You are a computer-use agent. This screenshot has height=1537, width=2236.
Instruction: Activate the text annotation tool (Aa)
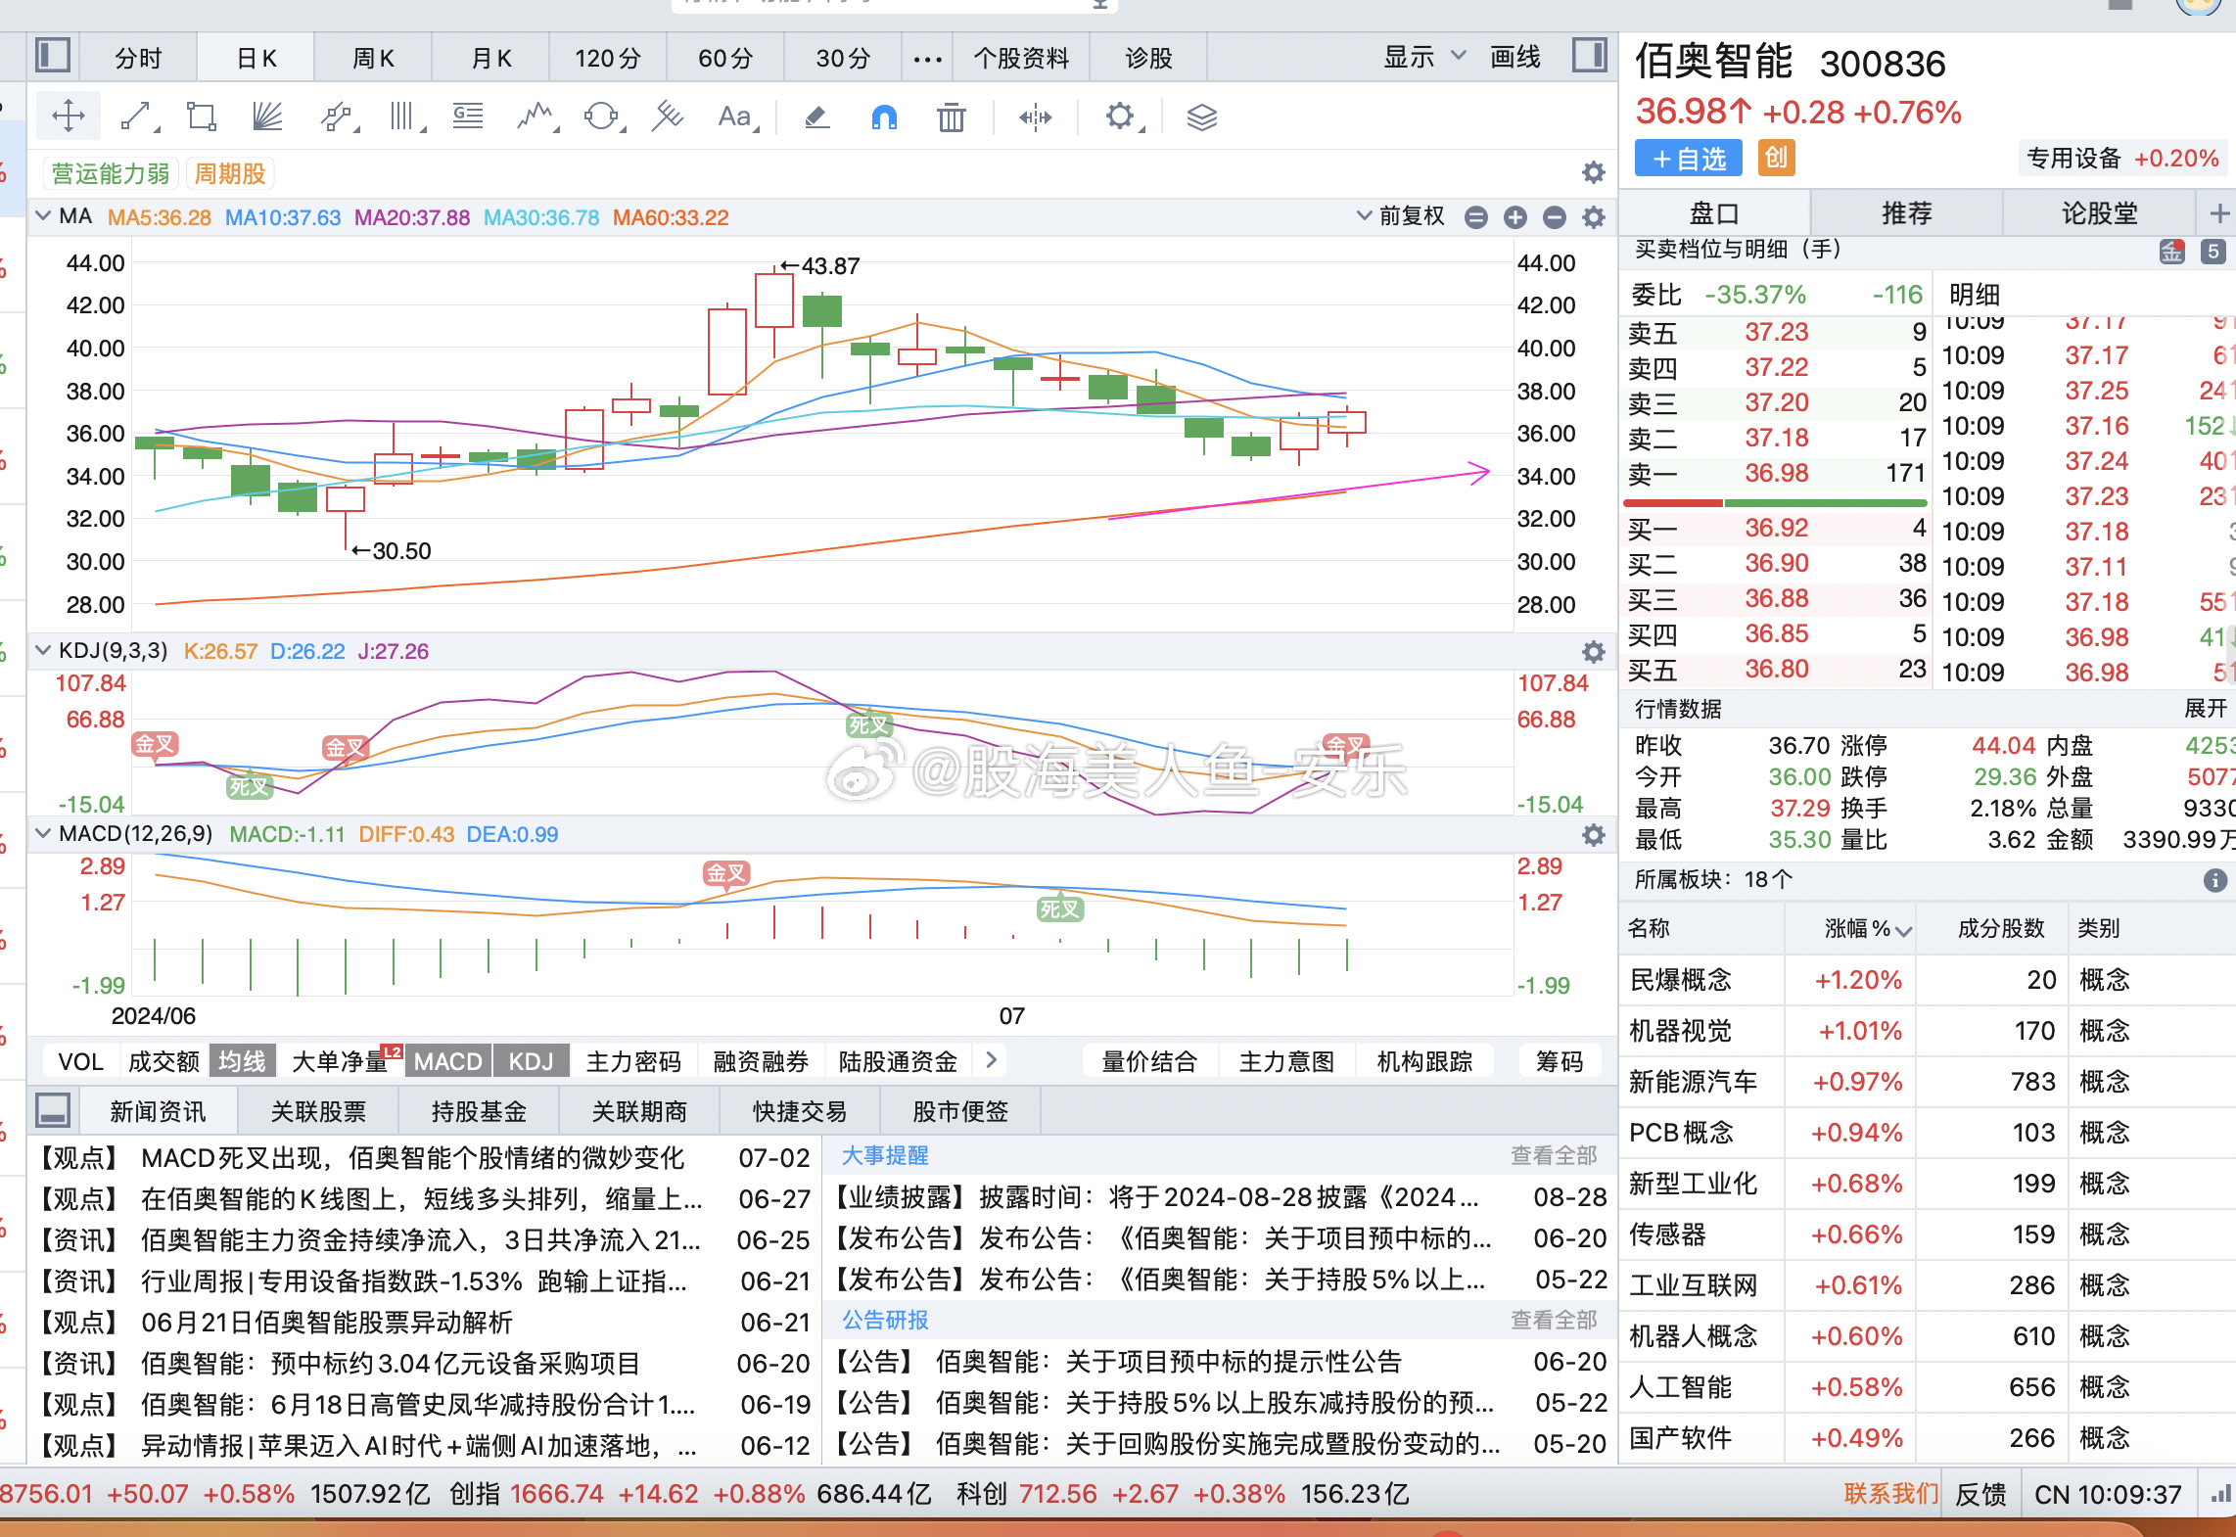[734, 116]
